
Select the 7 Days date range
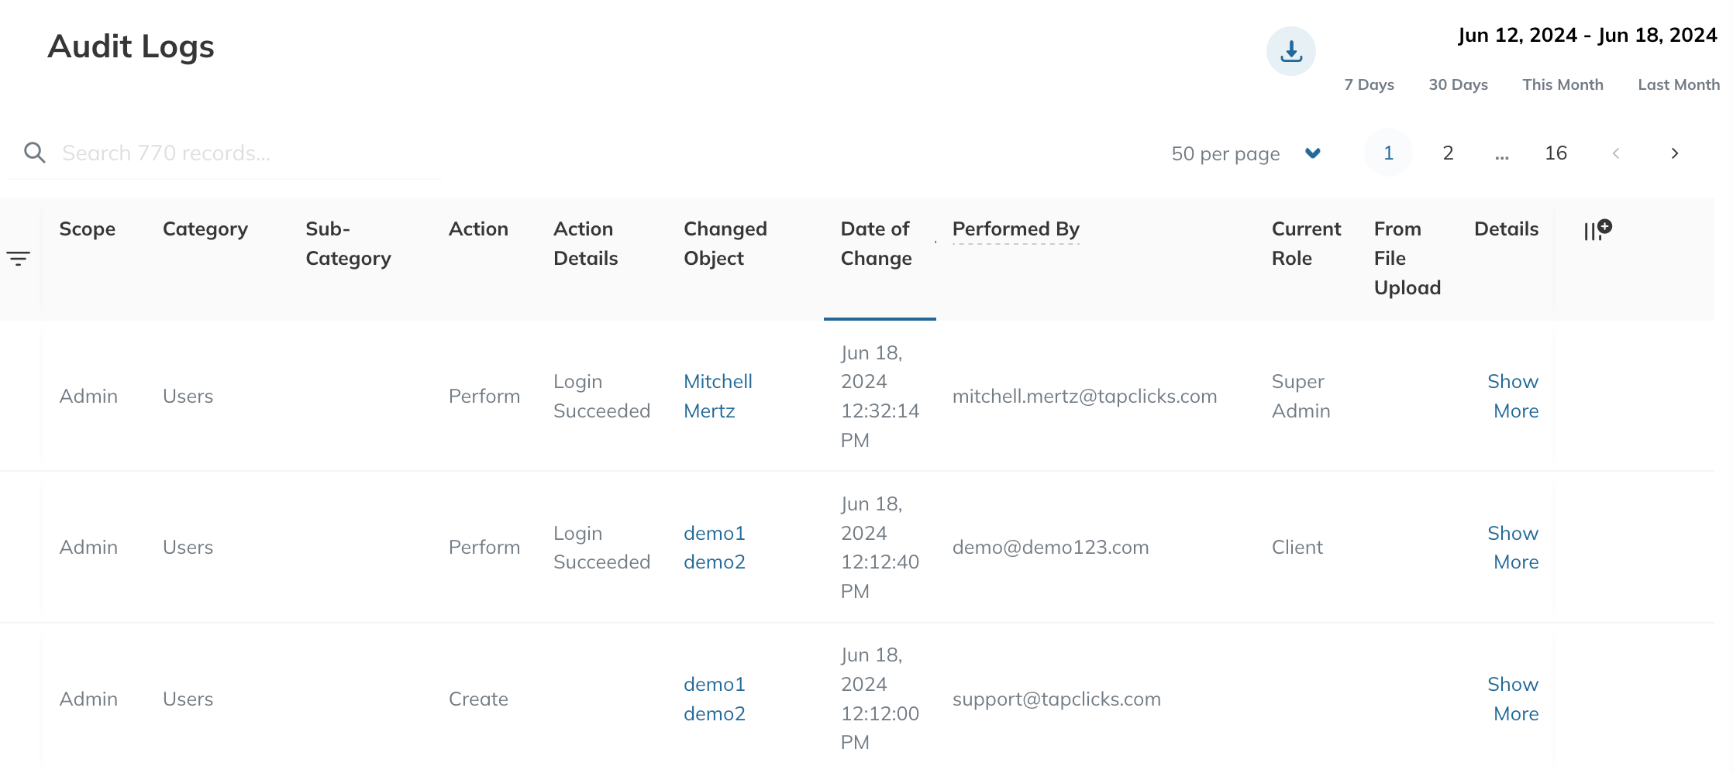[1369, 84]
